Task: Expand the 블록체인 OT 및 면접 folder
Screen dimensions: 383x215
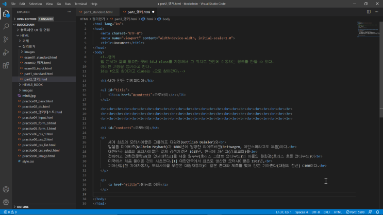Action: click(35, 30)
